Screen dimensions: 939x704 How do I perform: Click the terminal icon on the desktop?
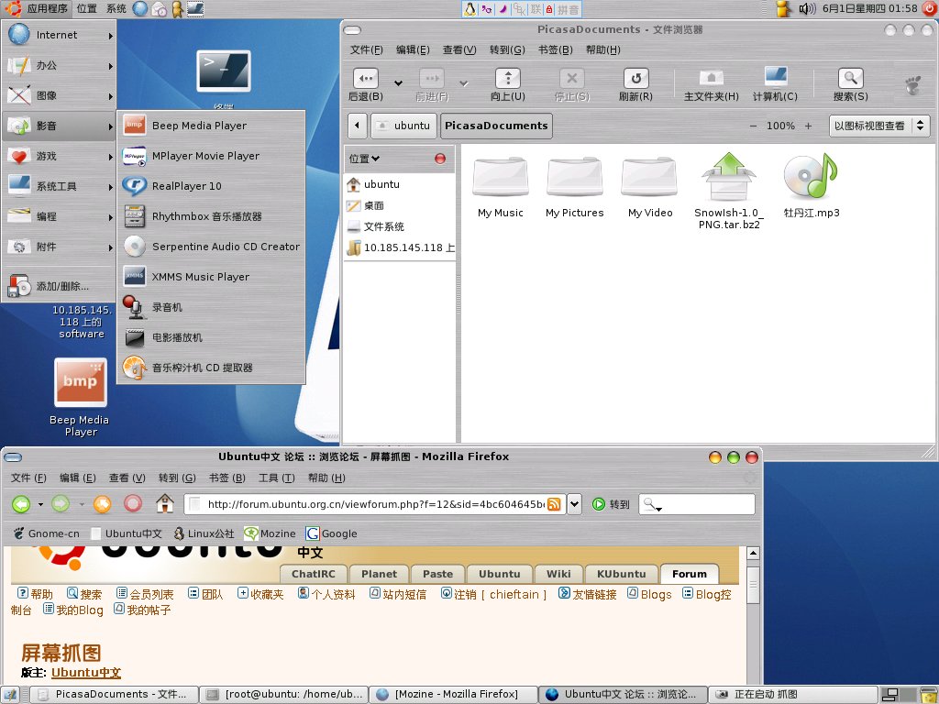tap(224, 71)
